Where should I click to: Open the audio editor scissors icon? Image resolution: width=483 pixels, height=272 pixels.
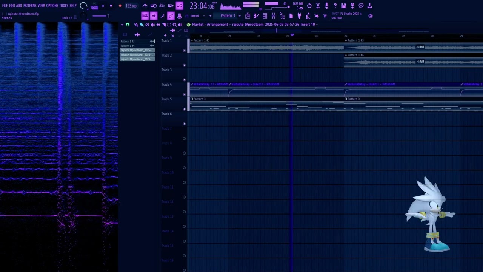coord(318,6)
